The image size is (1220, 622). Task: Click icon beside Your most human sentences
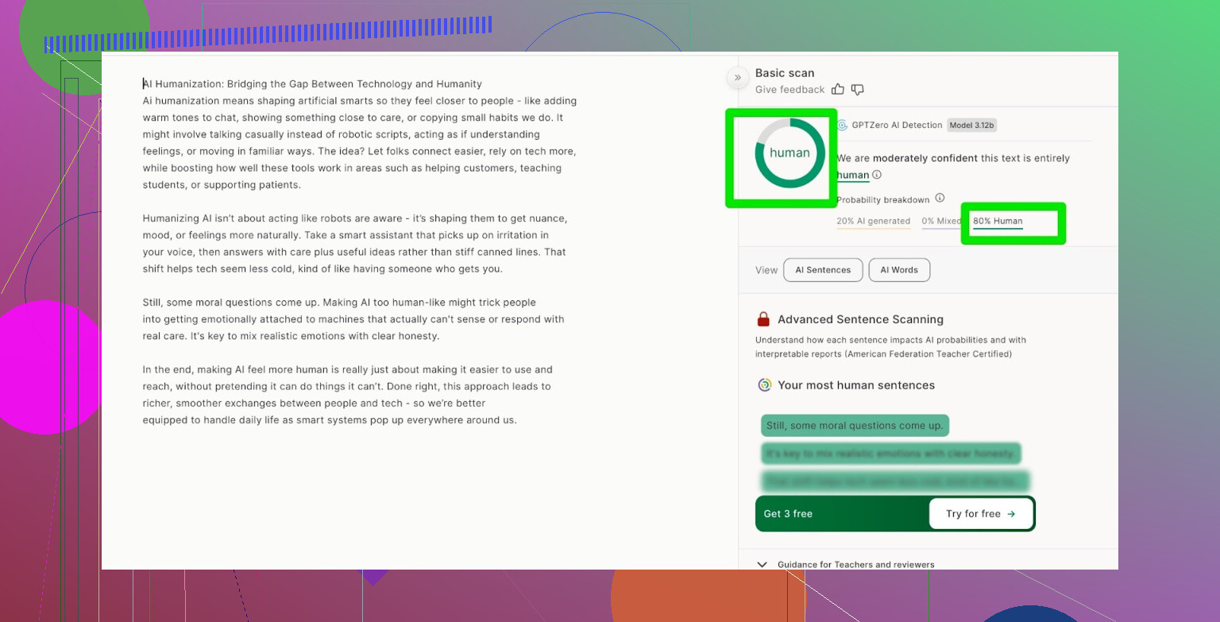pos(764,385)
